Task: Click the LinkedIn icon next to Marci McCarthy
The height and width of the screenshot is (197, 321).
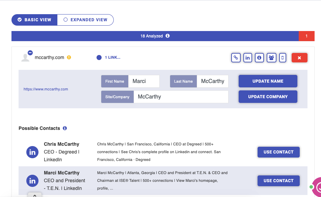Action: [x=32, y=181]
